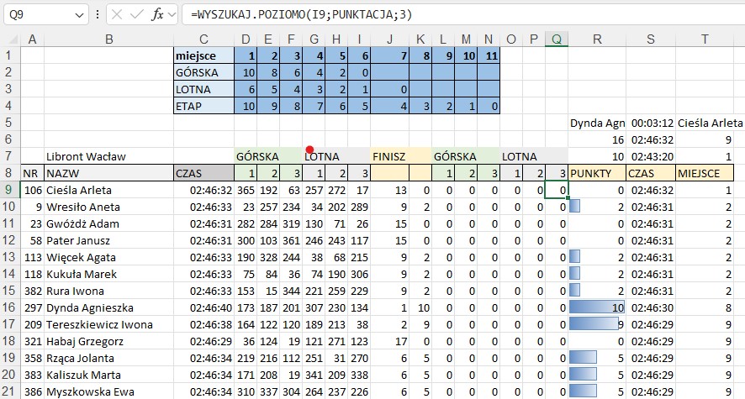The width and height of the screenshot is (745, 399).
Task: Click the data bar cell for Dynda Agnieszka
Action: [x=597, y=307]
